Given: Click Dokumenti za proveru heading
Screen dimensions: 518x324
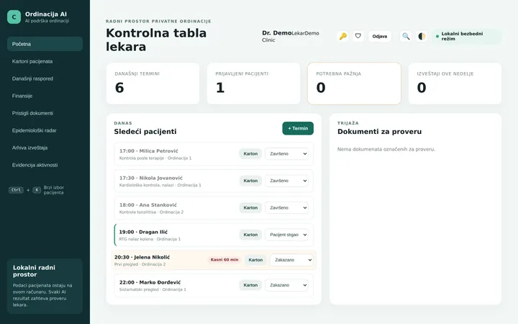Looking at the screenshot, I should point(379,132).
